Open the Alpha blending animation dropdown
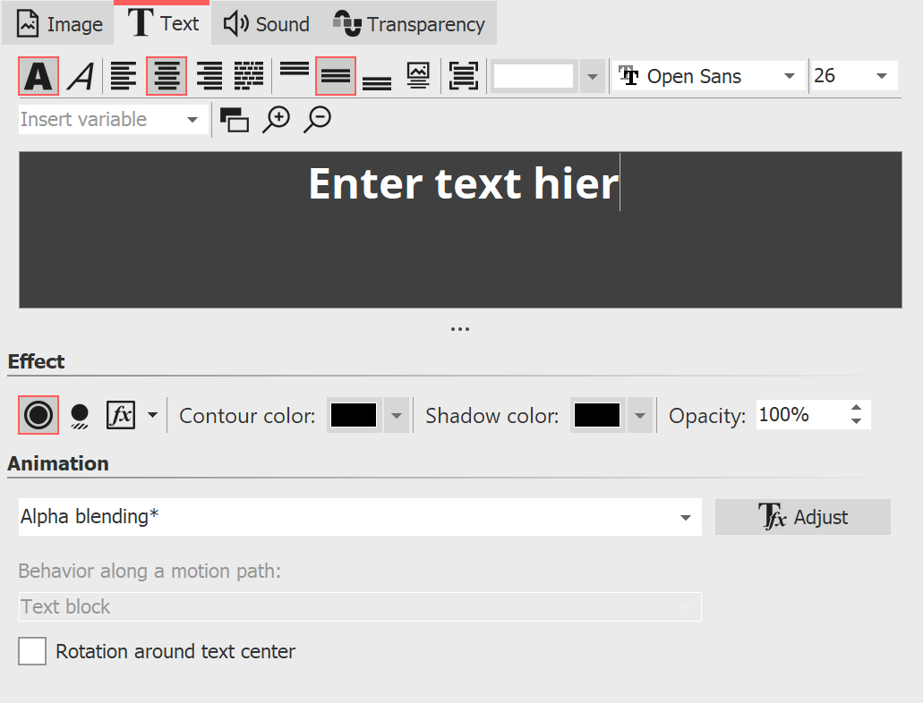The width and height of the screenshot is (923, 703). pyautogui.click(x=686, y=517)
